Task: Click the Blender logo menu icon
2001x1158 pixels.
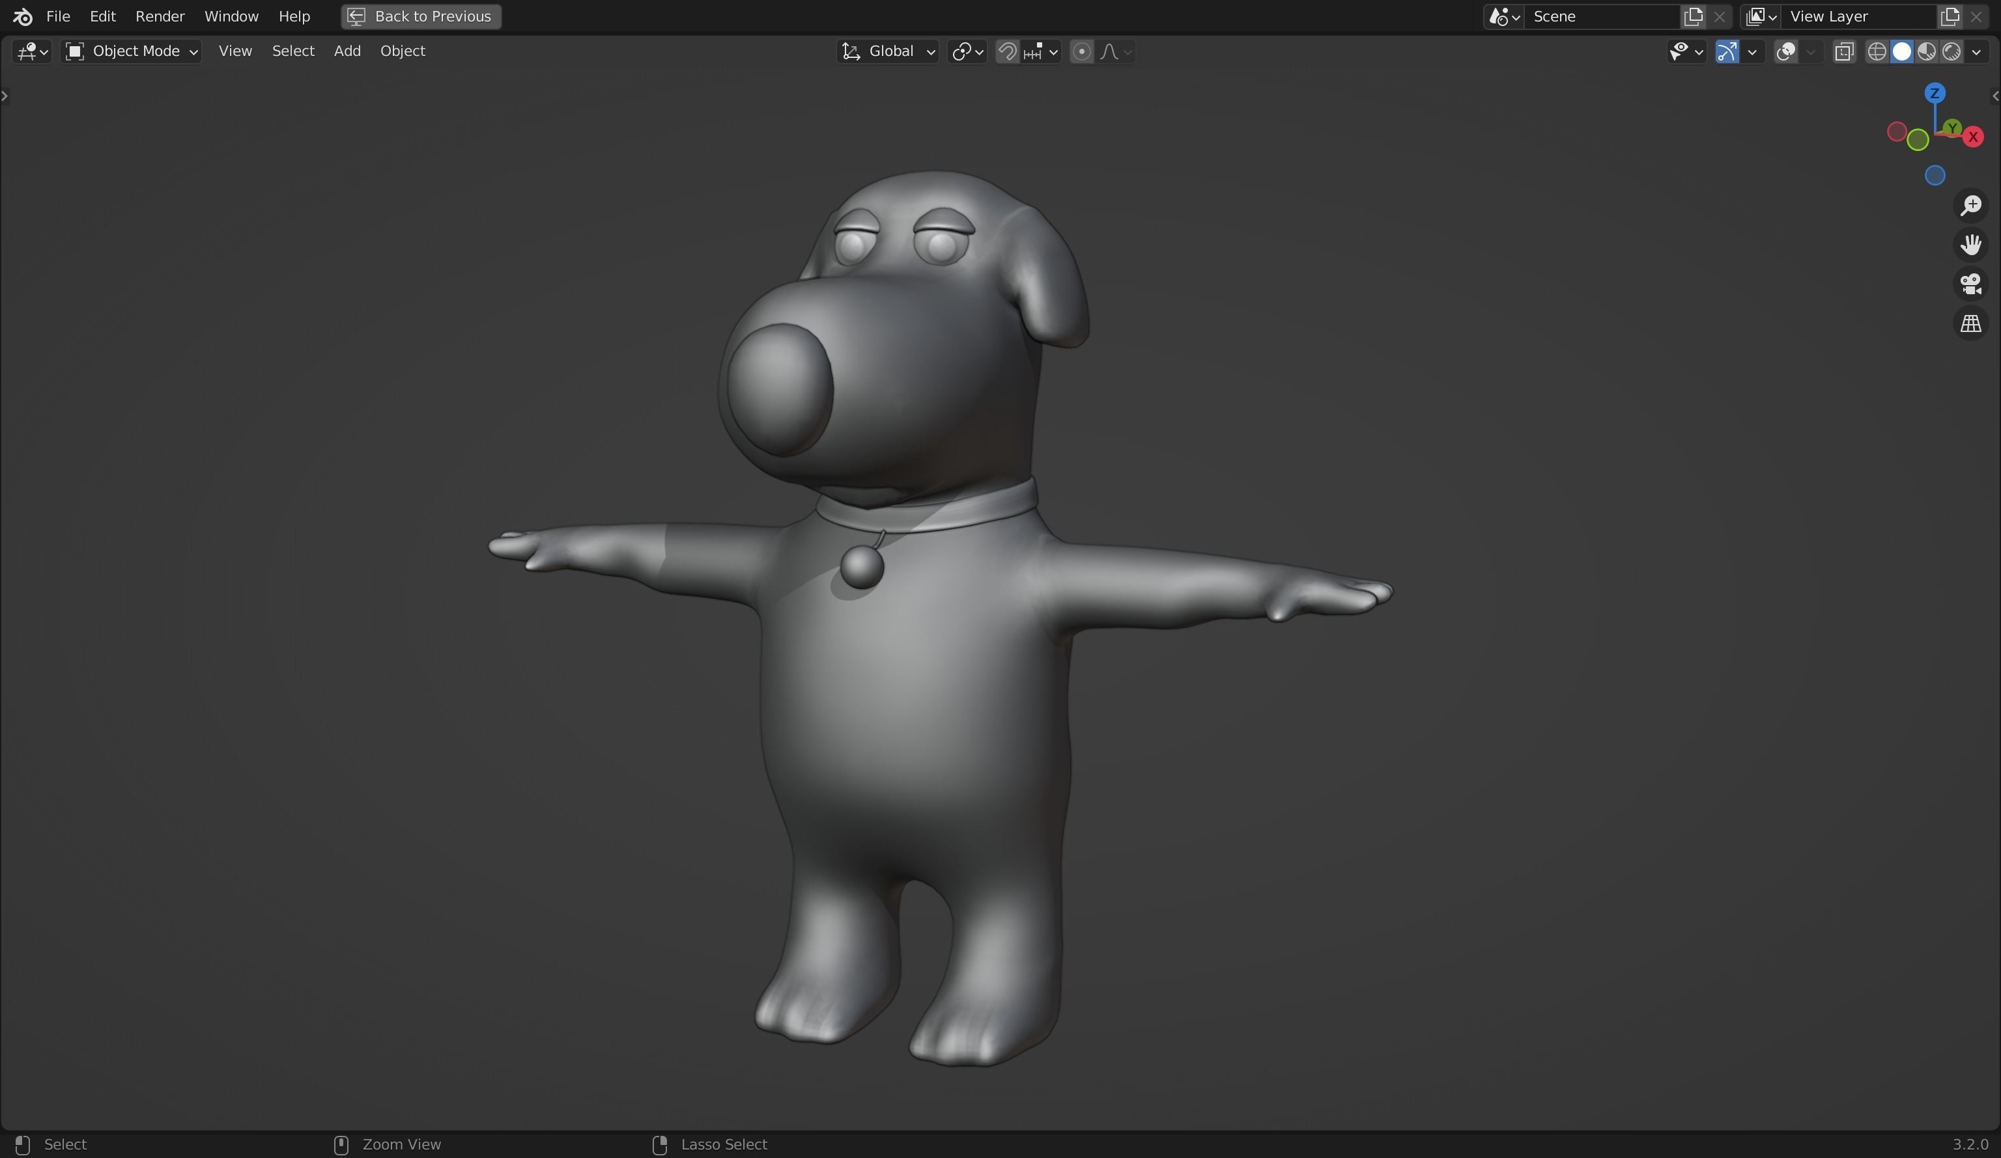Action: [x=22, y=16]
